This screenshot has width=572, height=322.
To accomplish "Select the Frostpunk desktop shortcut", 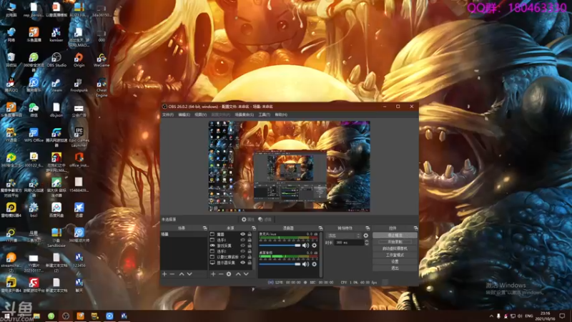I will click(79, 85).
